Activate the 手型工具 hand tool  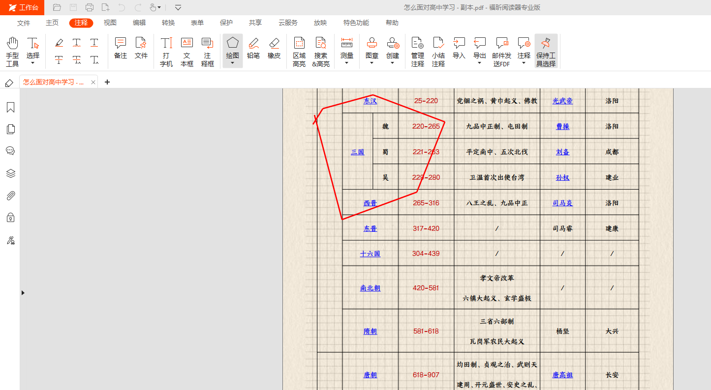[x=12, y=51]
